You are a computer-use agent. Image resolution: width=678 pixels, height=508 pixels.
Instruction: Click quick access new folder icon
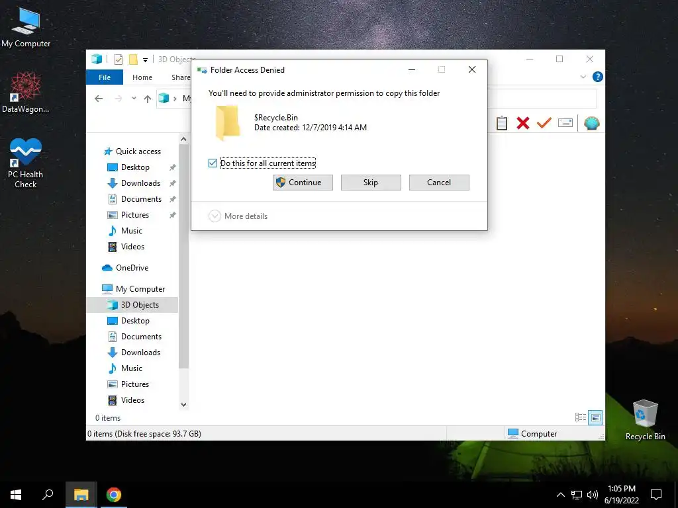pos(133,60)
